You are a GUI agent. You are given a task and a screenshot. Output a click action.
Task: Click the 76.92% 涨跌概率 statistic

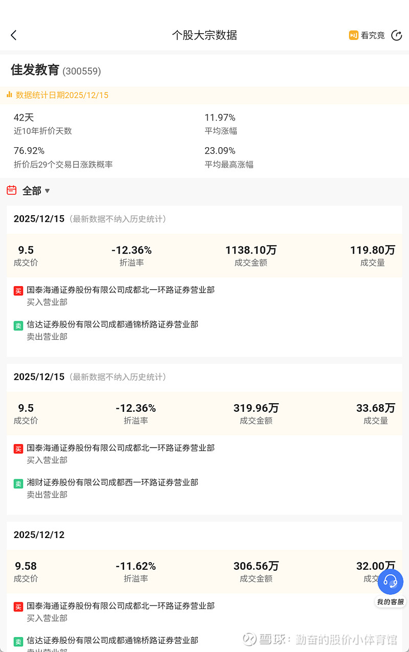(29, 151)
